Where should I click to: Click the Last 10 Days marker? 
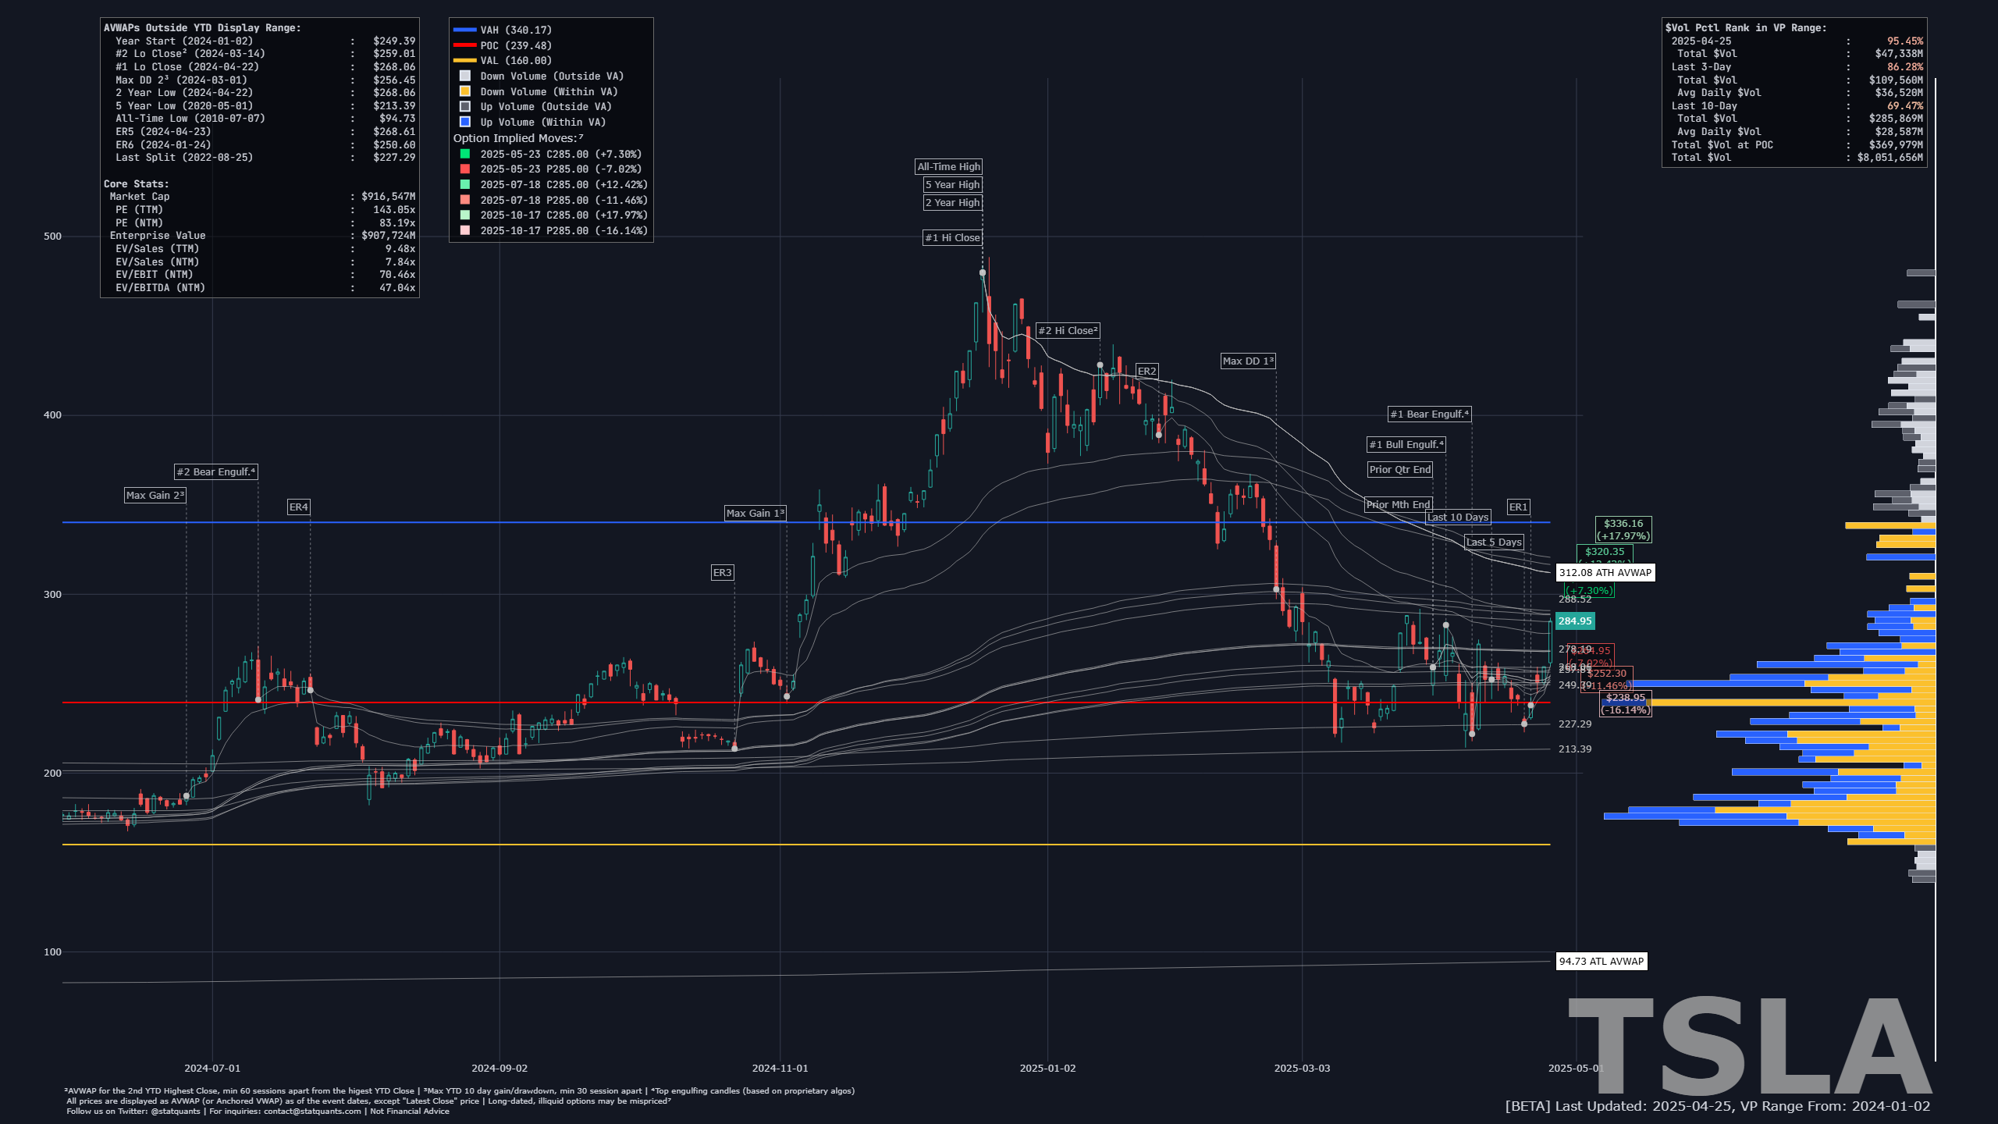pos(1458,517)
